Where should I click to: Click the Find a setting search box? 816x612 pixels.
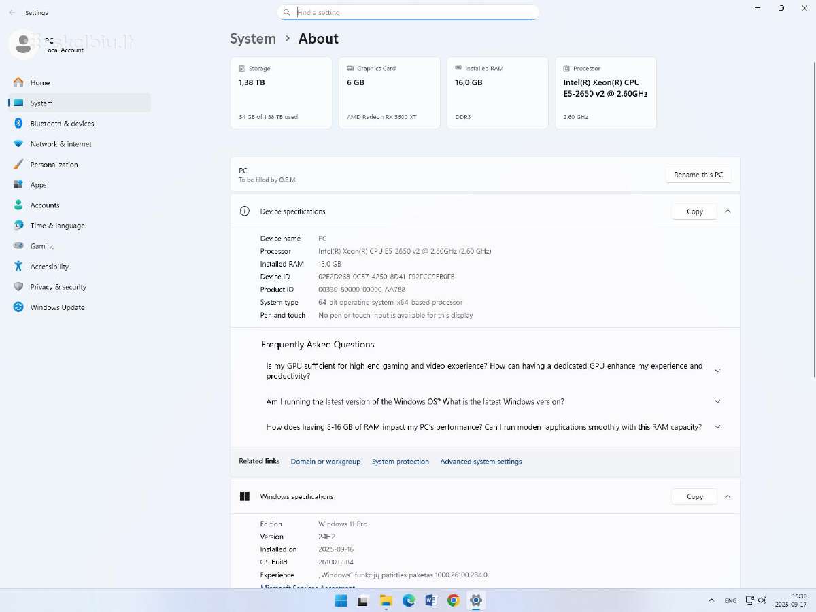(x=408, y=12)
